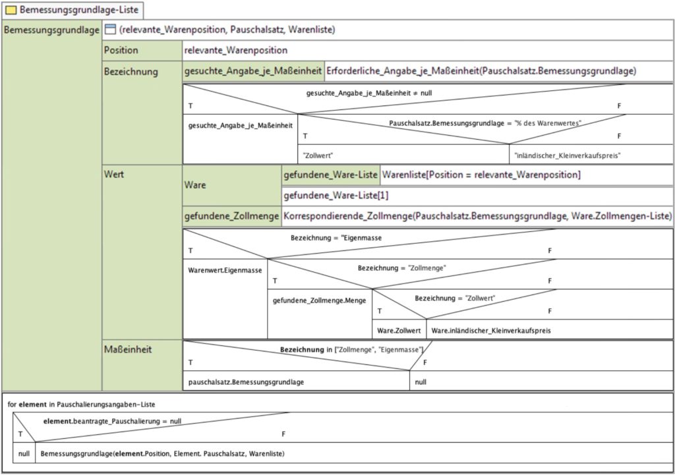Click the null result in the Maßeinheit row
This screenshot has height=475, width=675.
(x=421, y=382)
